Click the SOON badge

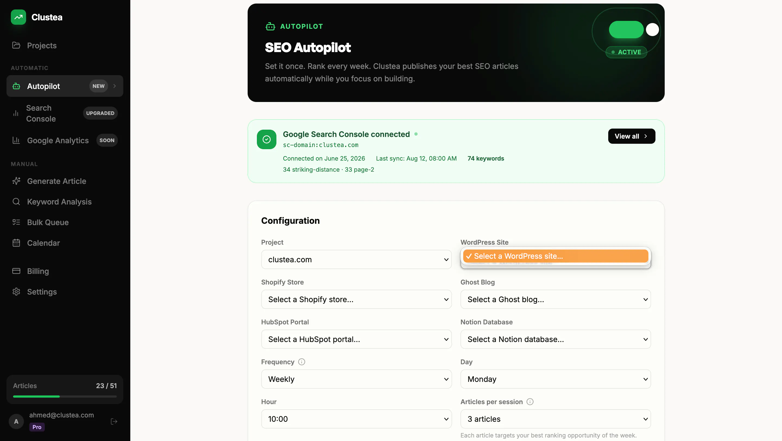pos(107,140)
